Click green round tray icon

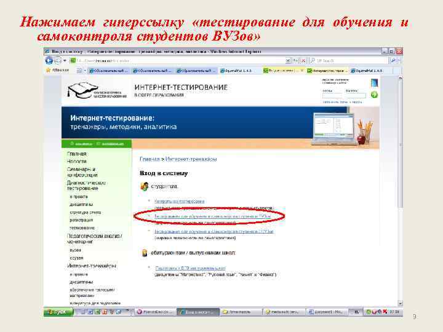[369, 312]
